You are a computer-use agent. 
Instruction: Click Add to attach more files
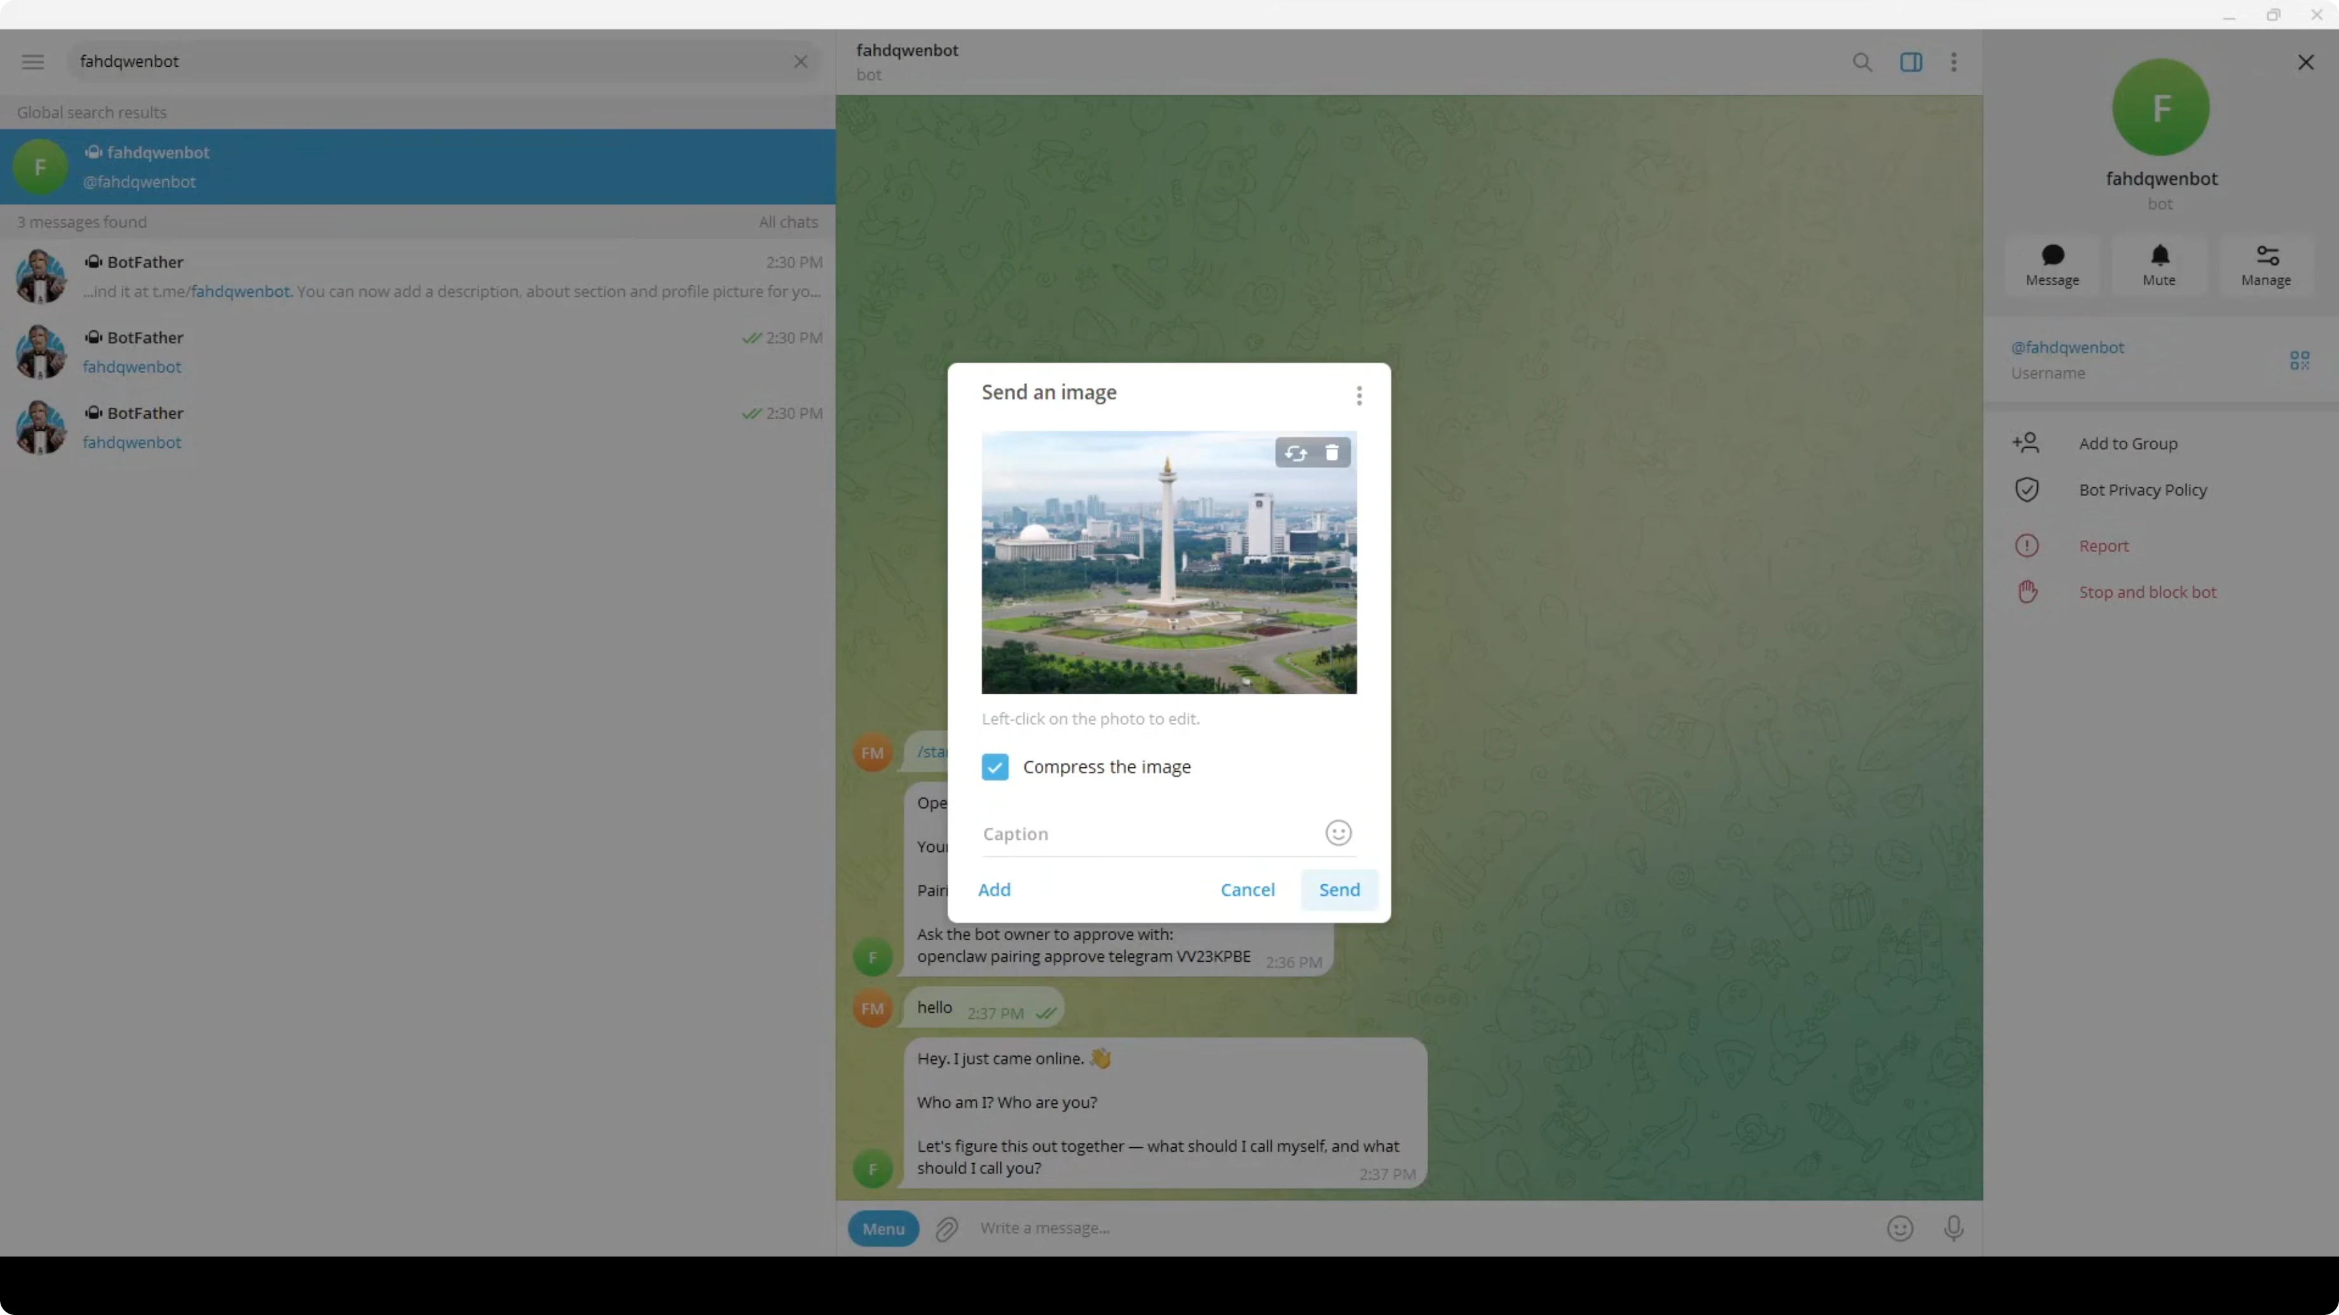pyautogui.click(x=993, y=889)
